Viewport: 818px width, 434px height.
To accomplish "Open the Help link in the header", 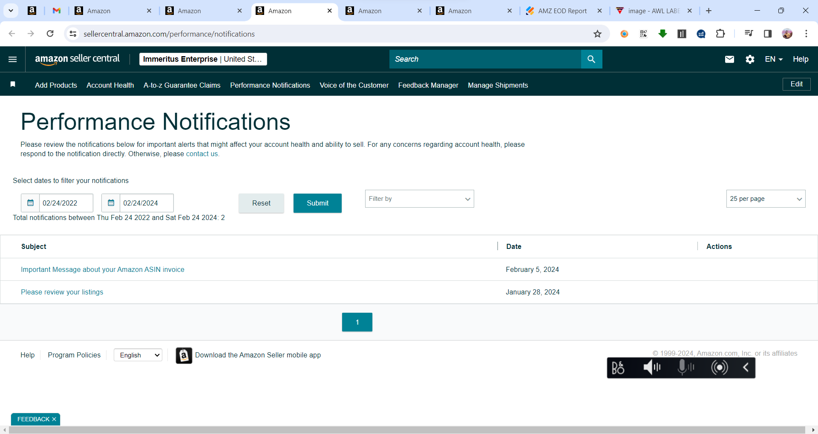I will click(x=800, y=59).
